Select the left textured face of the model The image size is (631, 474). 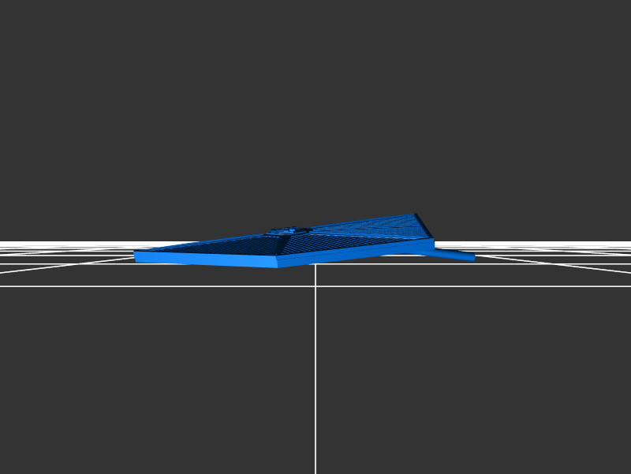pos(221,246)
